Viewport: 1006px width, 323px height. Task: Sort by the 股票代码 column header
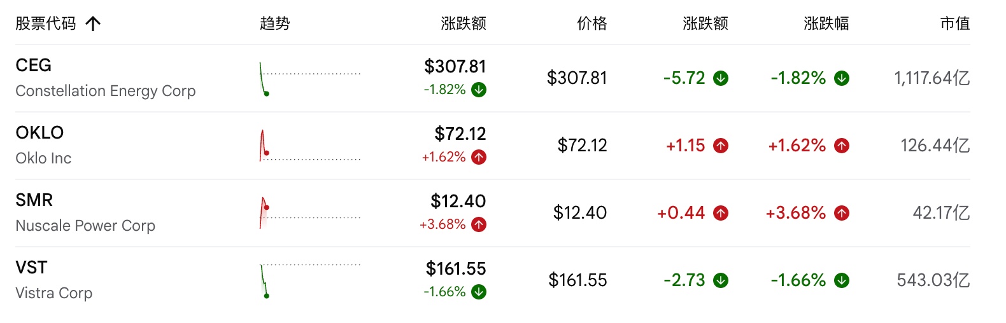[x=46, y=24]
